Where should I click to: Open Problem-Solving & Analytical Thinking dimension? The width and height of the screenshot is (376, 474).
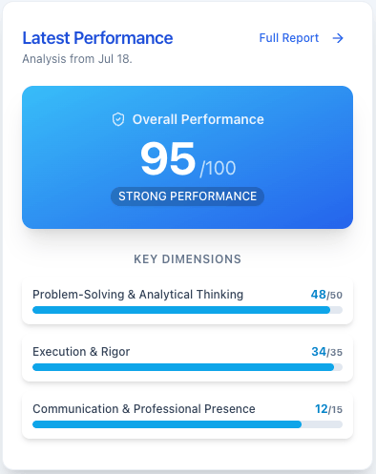click(187, 302)
